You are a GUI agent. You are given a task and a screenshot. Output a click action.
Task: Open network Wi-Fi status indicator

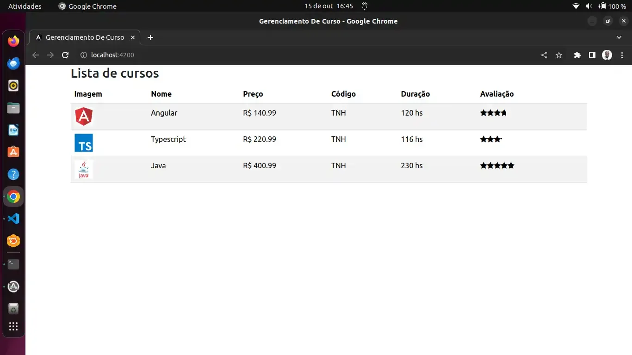[x=576, y=6]
